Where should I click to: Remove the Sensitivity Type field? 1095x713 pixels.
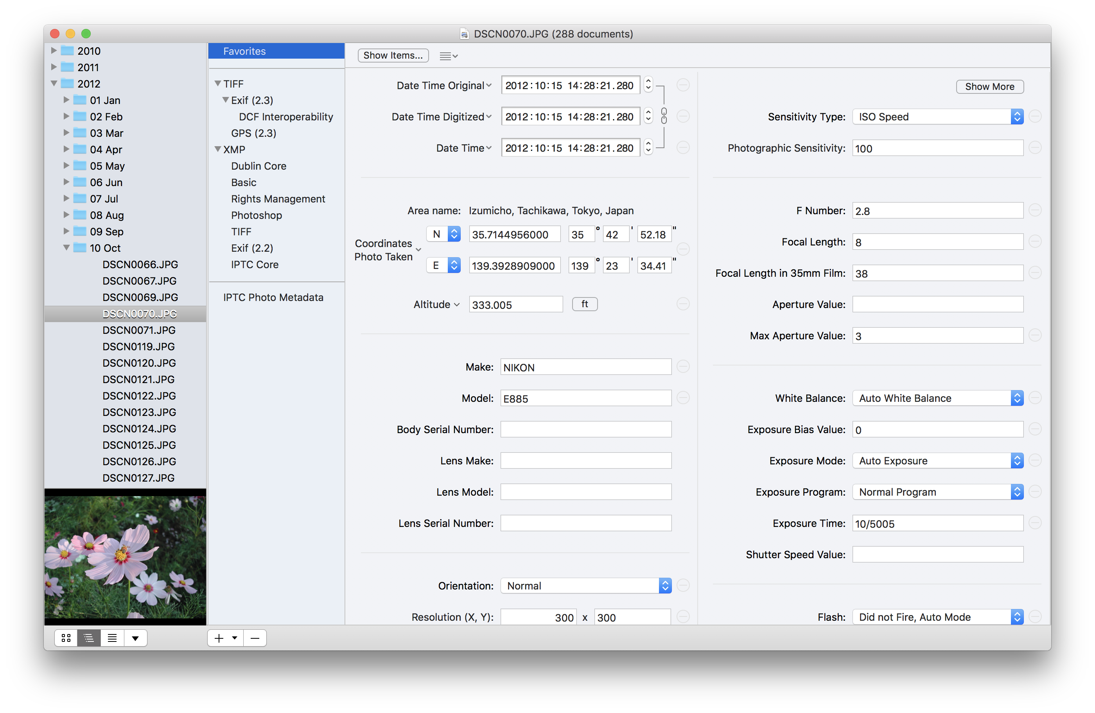pyautogui.click(x=1035, y=116)
